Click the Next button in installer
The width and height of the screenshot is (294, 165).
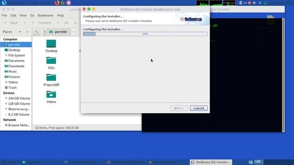click(179, 108)
